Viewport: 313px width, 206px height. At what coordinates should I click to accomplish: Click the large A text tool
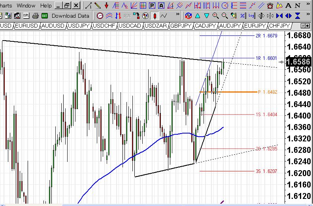pos(288,6)
